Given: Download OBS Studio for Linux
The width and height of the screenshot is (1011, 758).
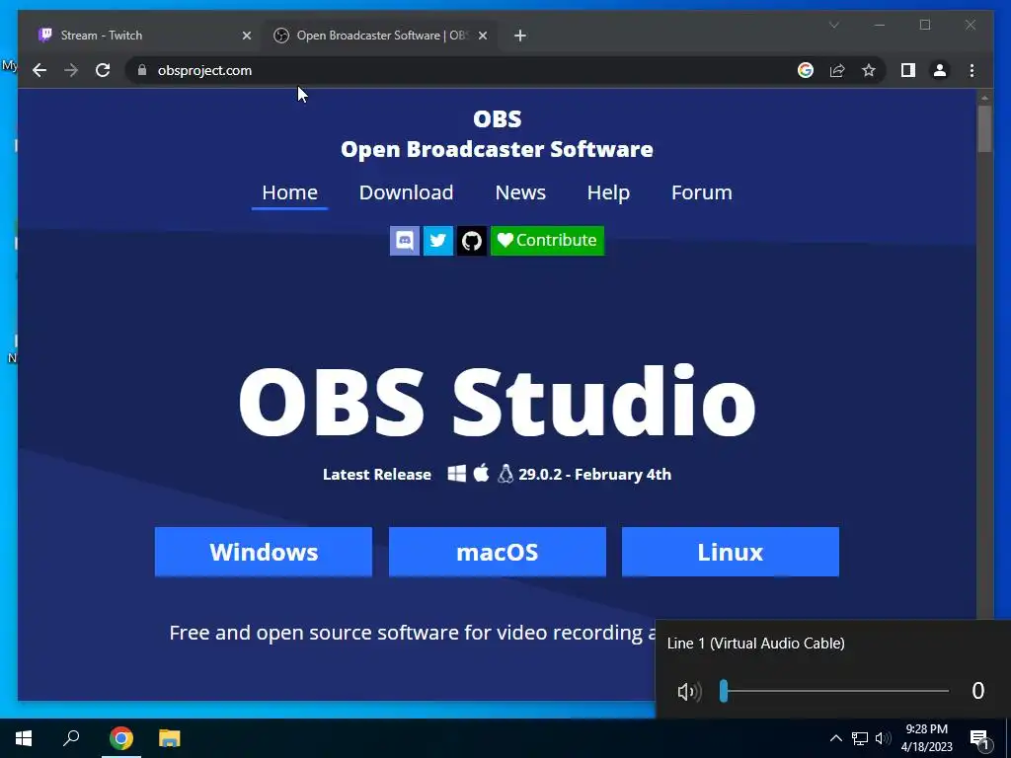Looking at the screenshot, I should point(731,552).
